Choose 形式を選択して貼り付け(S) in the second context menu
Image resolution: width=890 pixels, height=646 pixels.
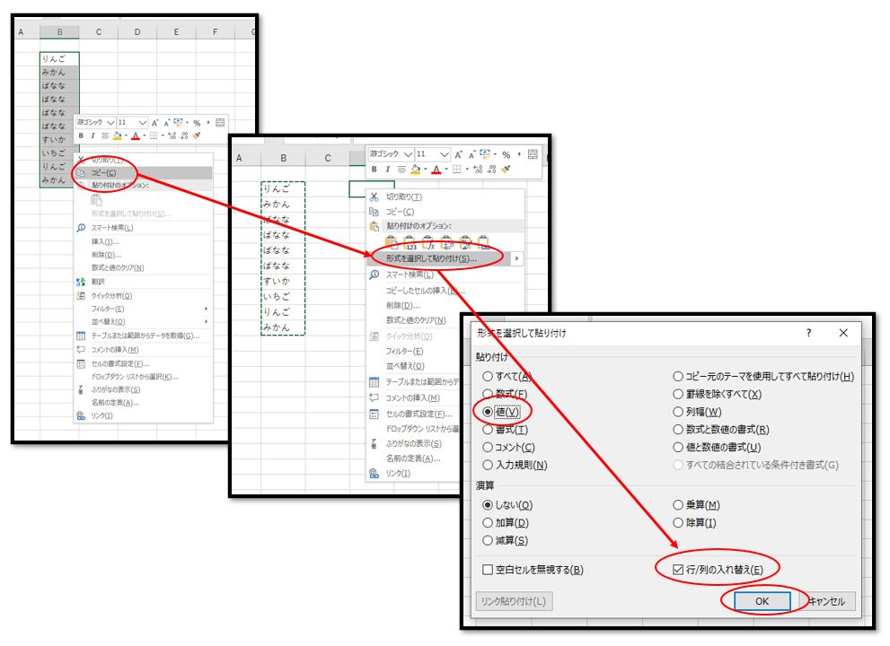(431, 258)
